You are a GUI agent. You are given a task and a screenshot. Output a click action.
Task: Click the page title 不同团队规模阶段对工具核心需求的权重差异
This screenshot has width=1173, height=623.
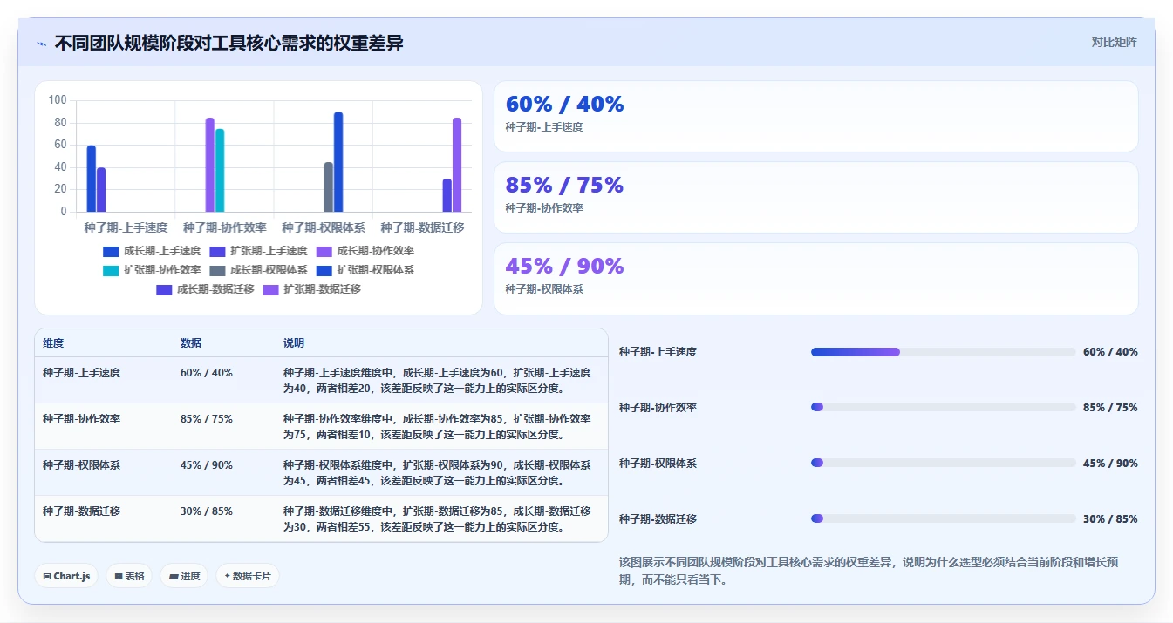[x=229, y=43]
